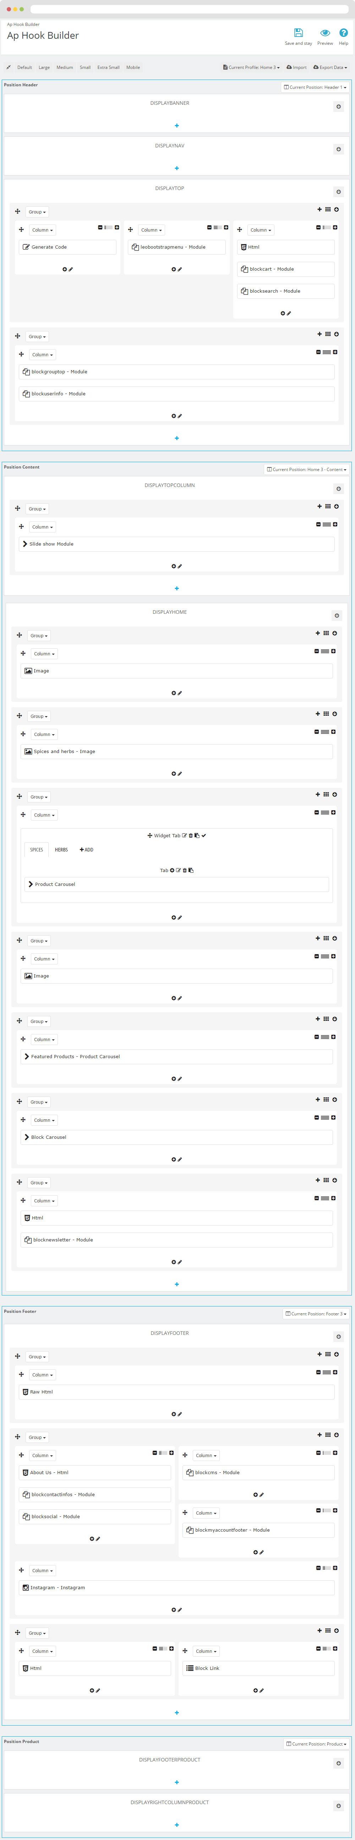
Task: Open the Column dropdown above Instagram widget
Action: pyautogui.click(x=42, y=1571)
